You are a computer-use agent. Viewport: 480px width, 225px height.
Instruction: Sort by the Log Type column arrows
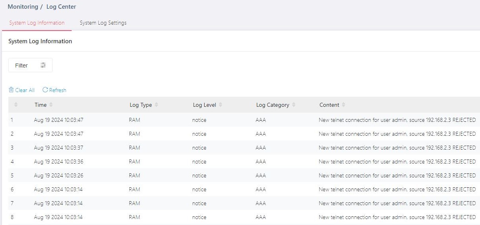click(x=156, y=105)
